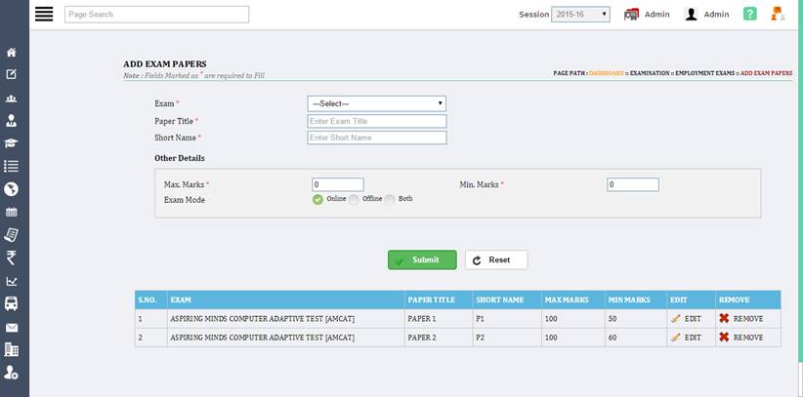
Task: Remove the Paper 2 row
Action: pos(740,337)
